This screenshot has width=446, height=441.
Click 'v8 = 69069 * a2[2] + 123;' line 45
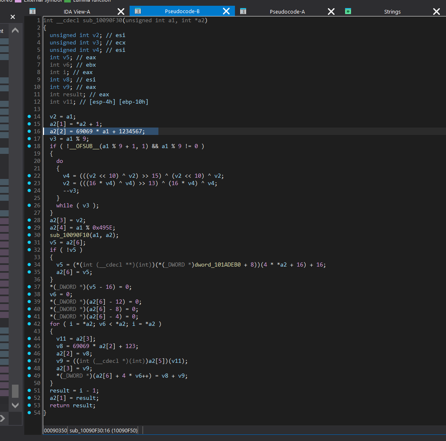pyautogui.click(x=97, y=346)
